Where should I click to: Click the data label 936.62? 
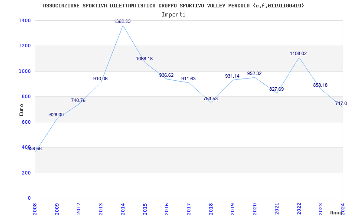click(167, 75)
